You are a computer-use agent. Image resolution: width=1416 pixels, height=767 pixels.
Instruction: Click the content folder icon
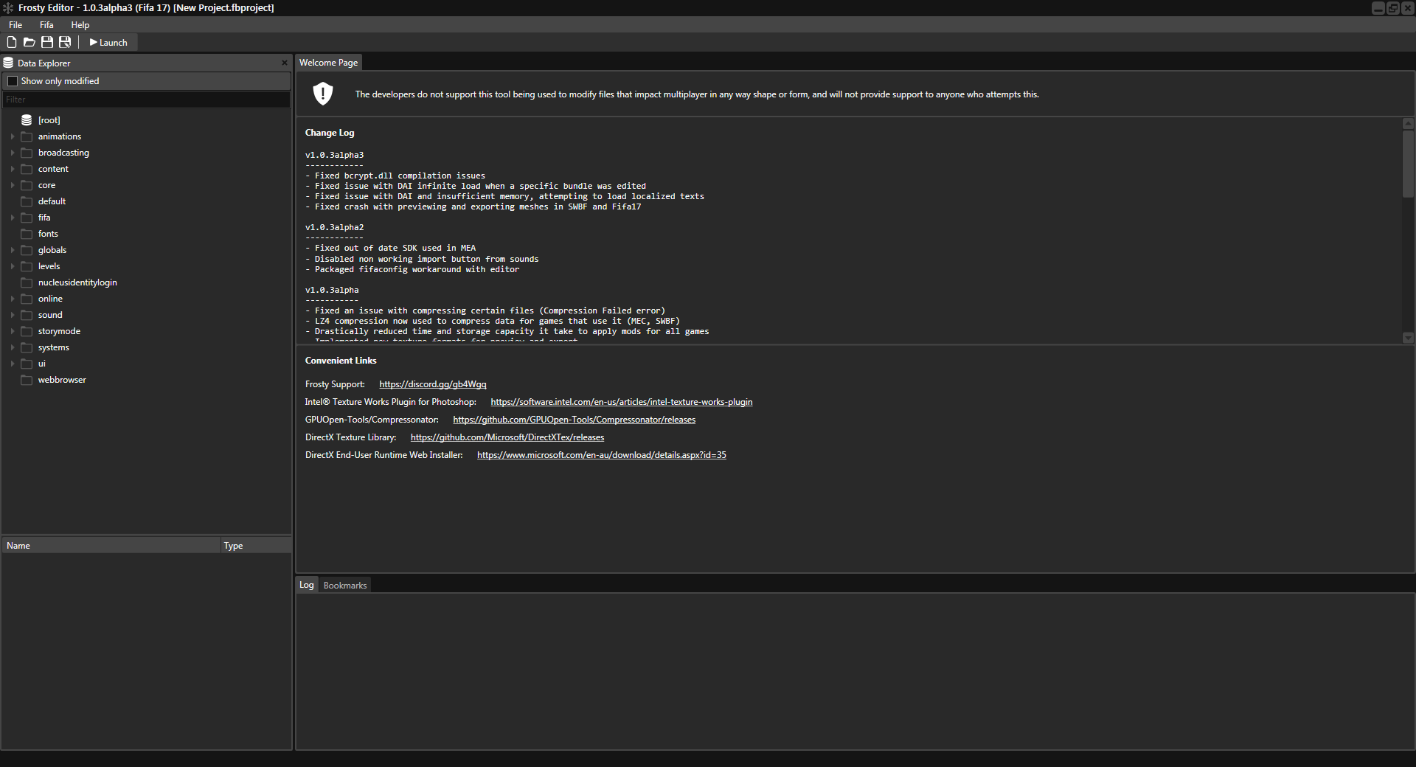[27, 169]
